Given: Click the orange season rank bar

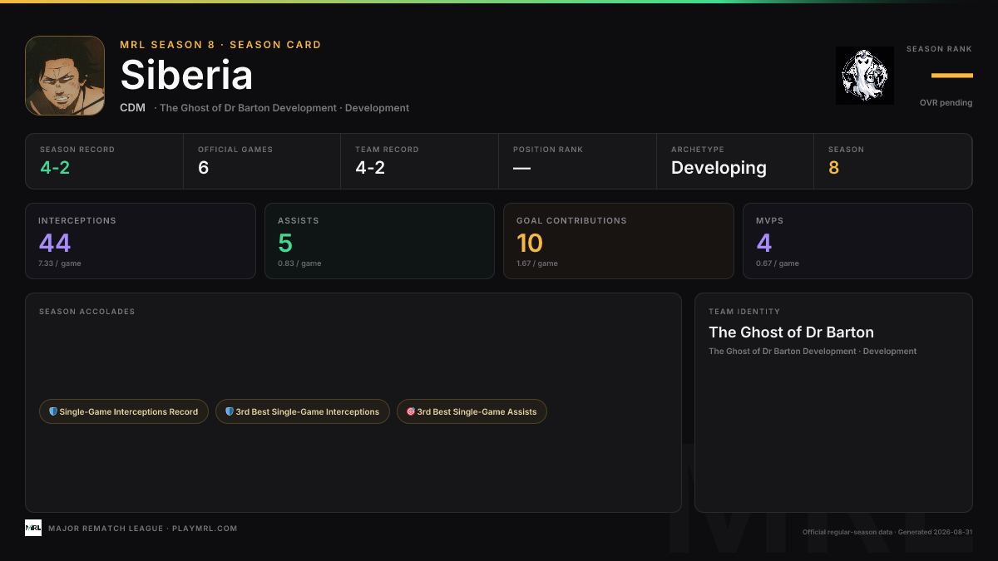Looking at the screenshot, I should tap(952, 76).
